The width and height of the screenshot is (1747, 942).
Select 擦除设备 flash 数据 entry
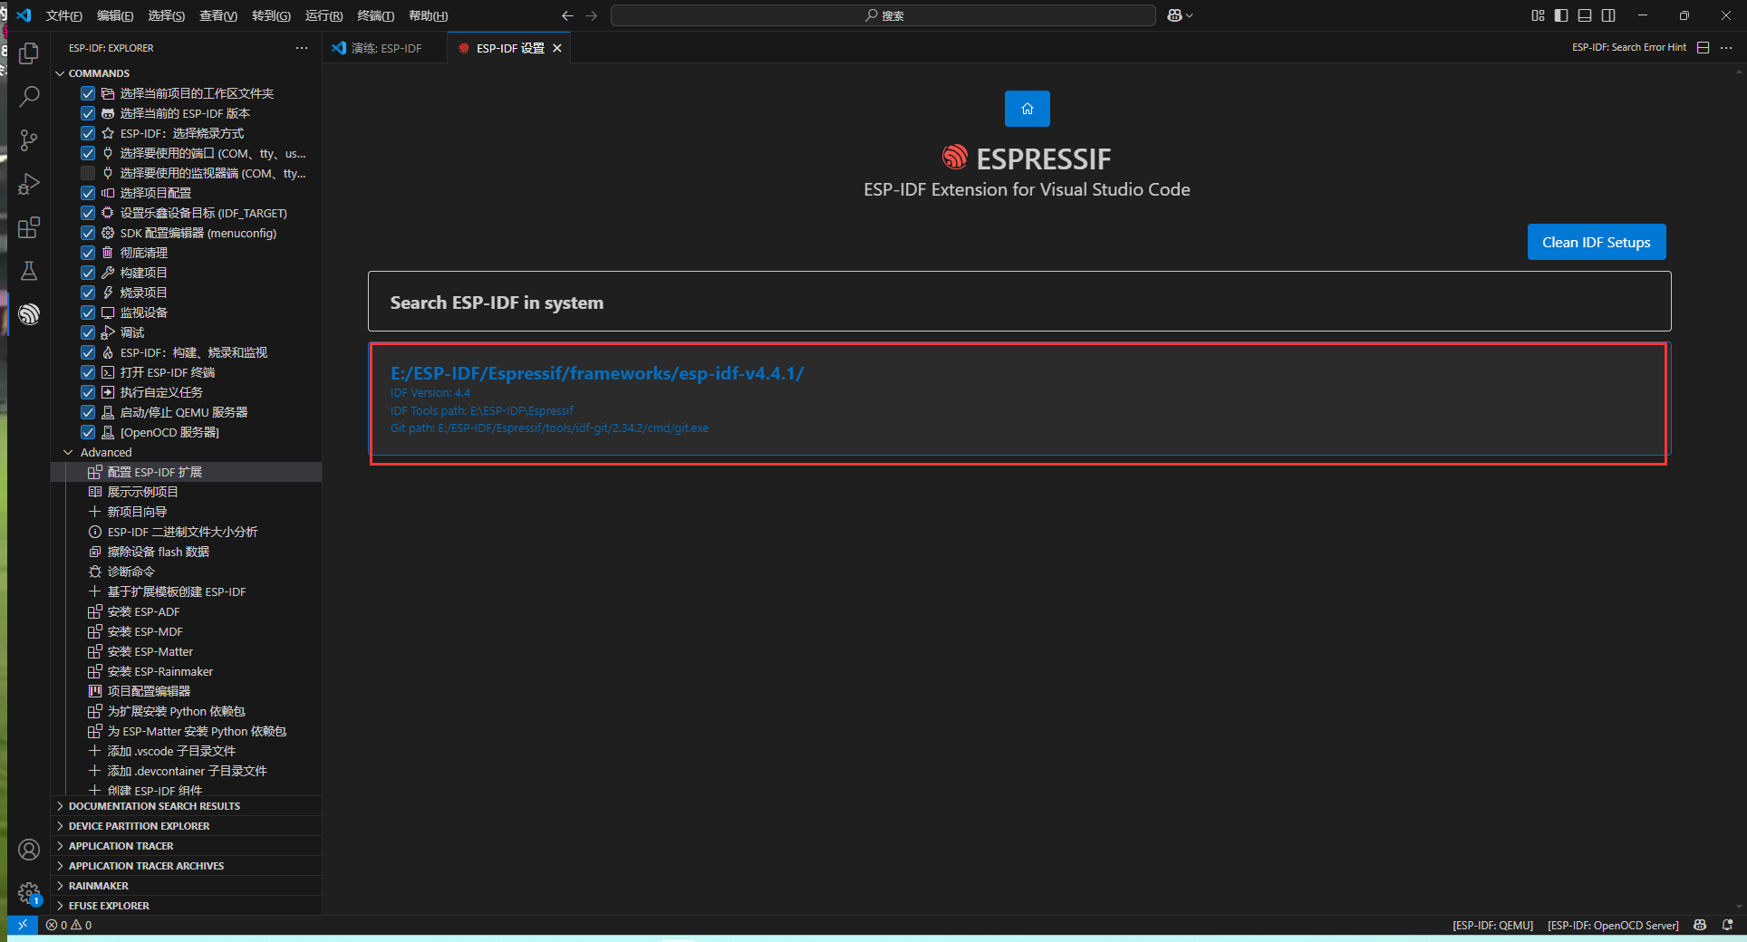(187, 552)
